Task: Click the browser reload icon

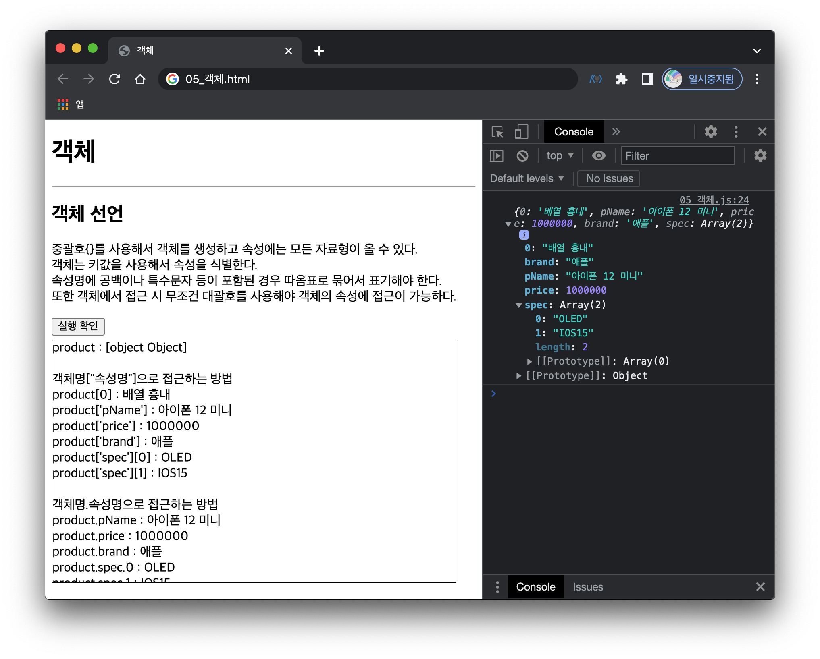Action: [115, 79]
